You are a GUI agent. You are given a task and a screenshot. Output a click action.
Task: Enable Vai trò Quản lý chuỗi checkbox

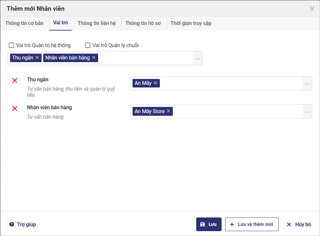tap(87, 45)
